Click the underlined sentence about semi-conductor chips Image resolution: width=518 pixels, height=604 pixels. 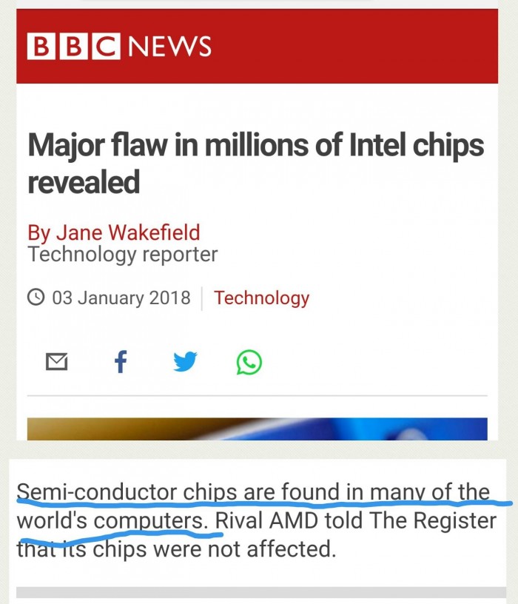click(x=253, y=506)
